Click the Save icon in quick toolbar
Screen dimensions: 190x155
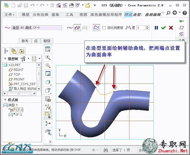tap(26, 5)
